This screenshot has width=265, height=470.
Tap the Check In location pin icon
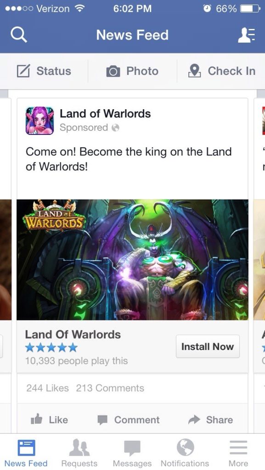pos(195,71)
